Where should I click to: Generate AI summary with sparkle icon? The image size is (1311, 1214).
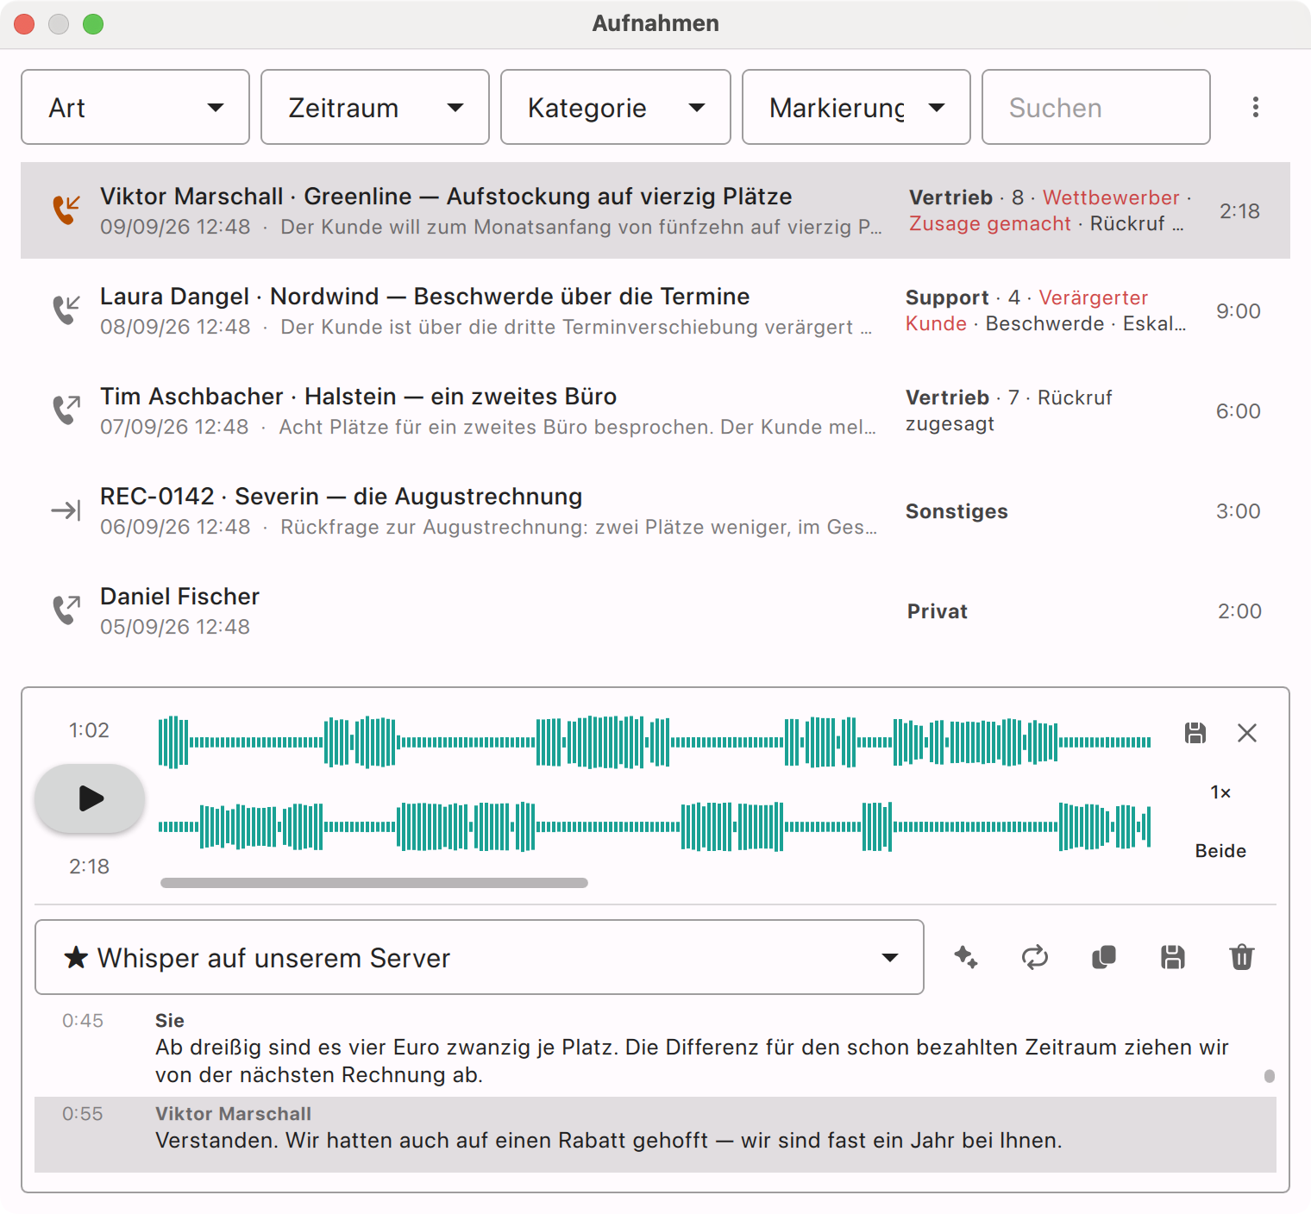coord(966,957)
